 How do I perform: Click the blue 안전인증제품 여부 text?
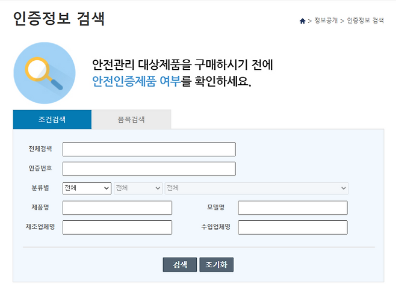click(136, 81)
